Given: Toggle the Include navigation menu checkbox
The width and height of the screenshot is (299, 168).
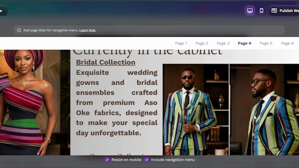Looking at the screenshot, I should pos(146,160).
